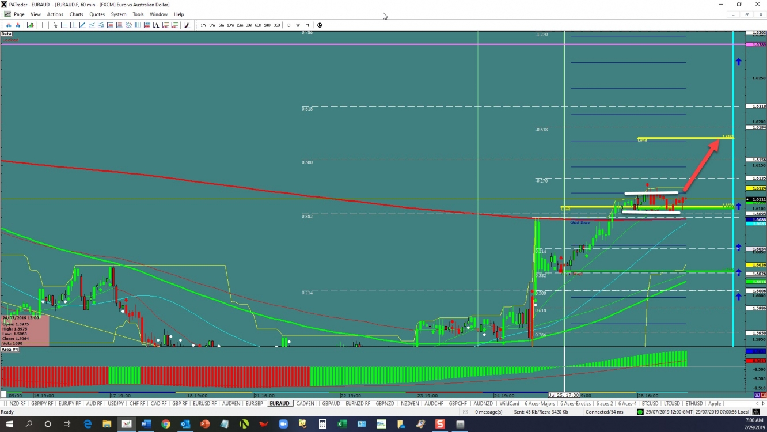Open Chrome from the taskbar
Image resolution: width=767 pixels, height=432 pixels.
[x=166, y=424]
